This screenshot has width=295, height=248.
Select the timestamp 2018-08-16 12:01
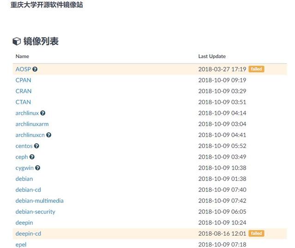(x=222, y=234)
